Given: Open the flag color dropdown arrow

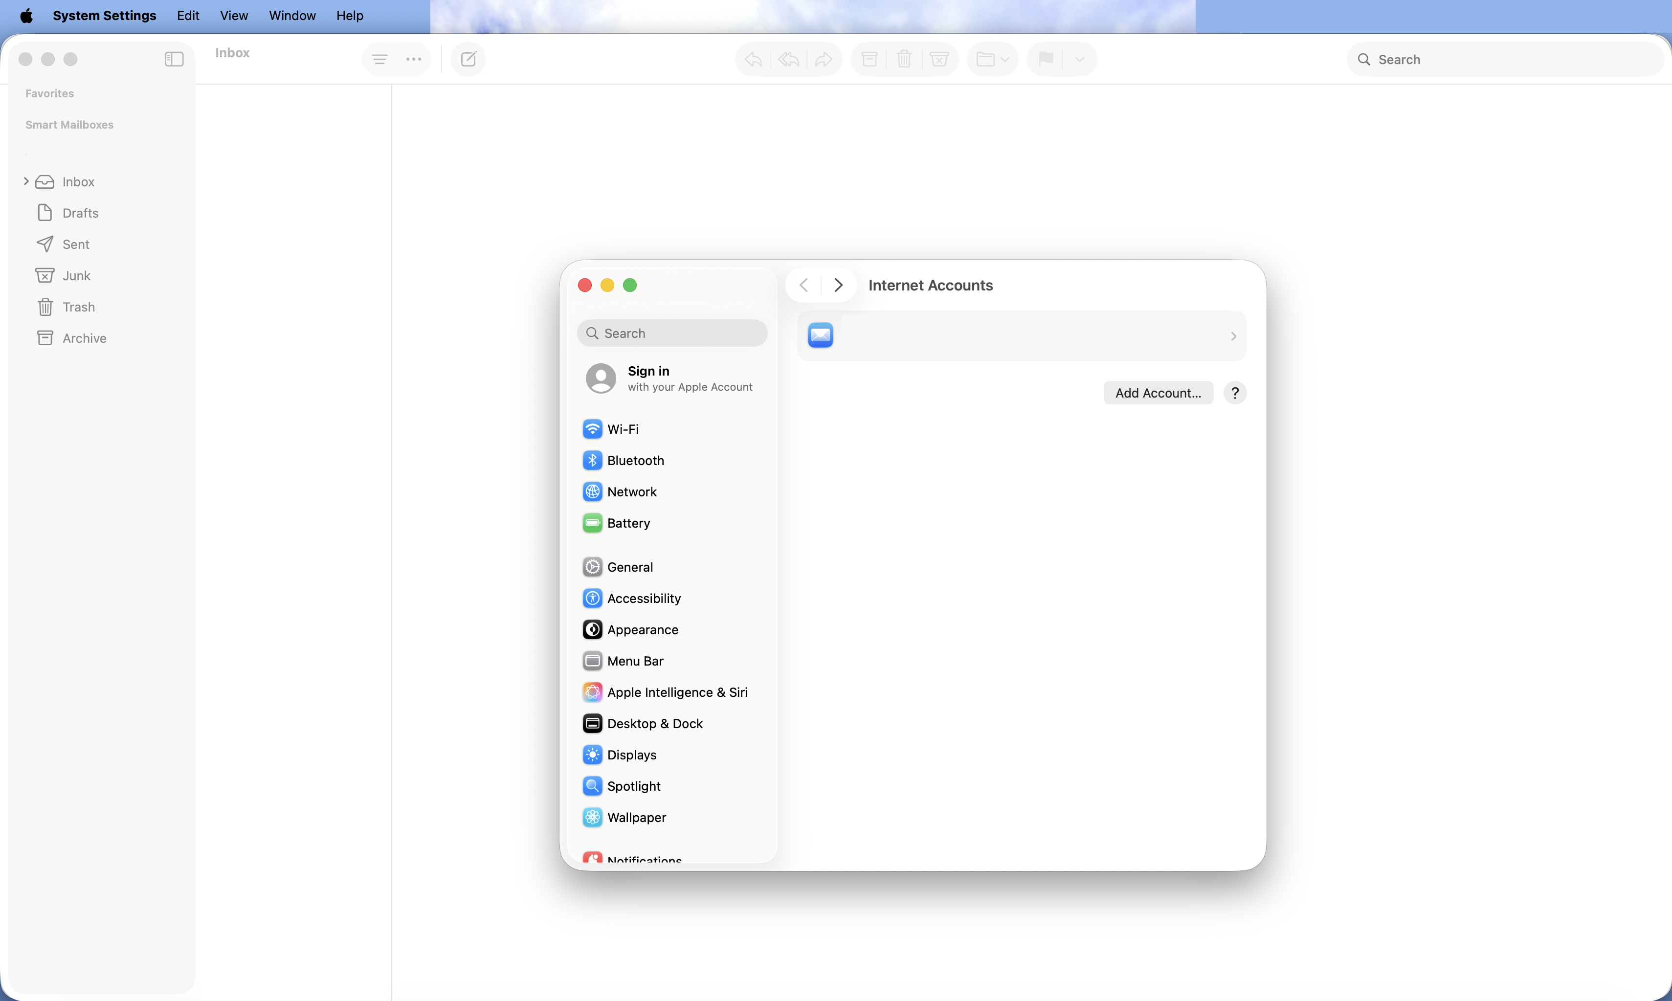Looking at the screenshot, I should (1079, 59).
